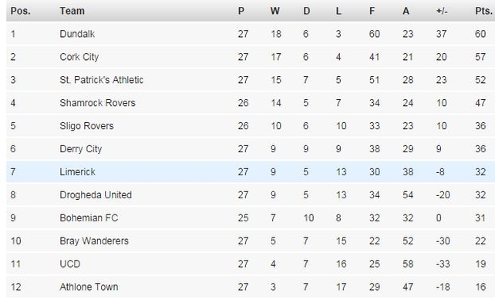Screen dimensions: 495x299
Task: Click Dundalk's 60 points value
Action: 480,34
